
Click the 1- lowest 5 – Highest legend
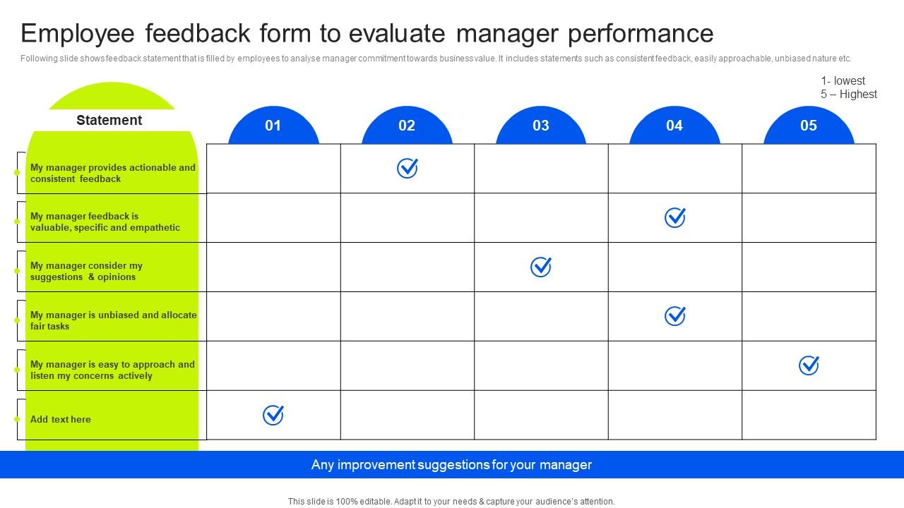pos(849,87)
